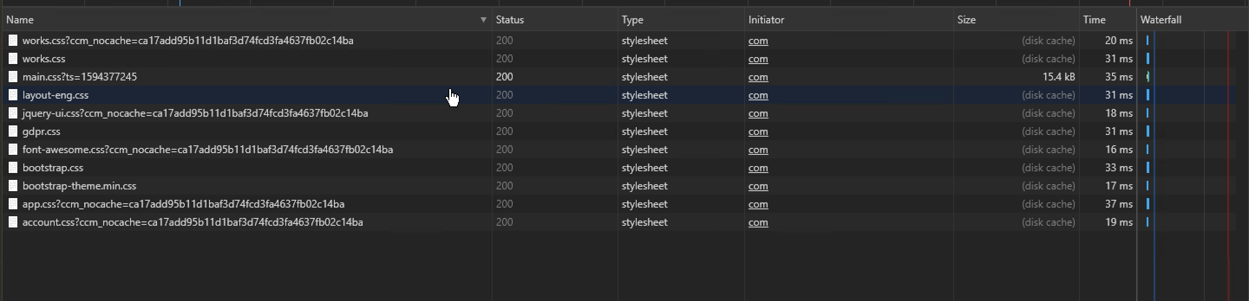Click the 18 ms time of jquery-ui.css

coord(1118,113)
